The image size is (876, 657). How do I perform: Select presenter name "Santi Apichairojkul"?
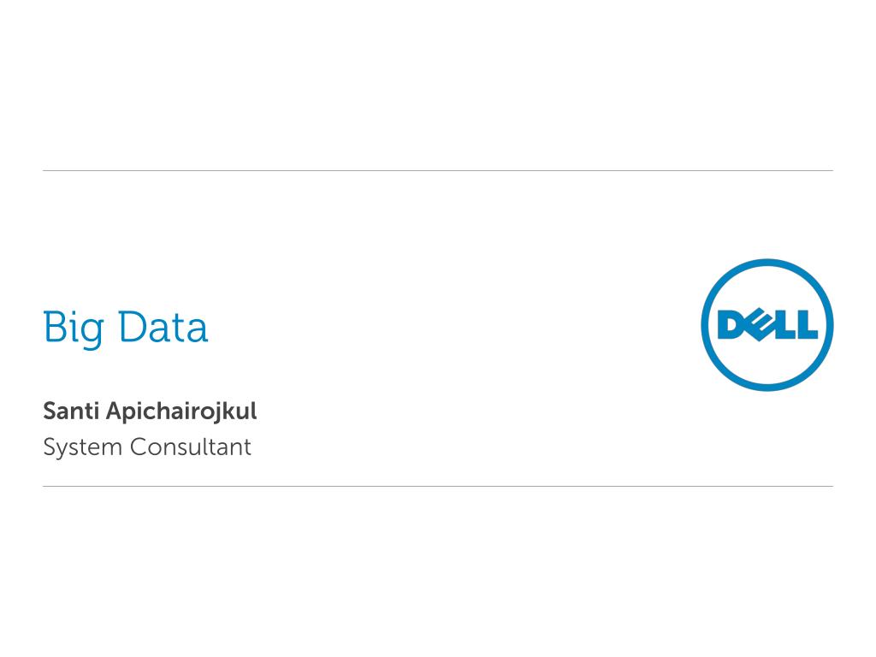[150, 411]
